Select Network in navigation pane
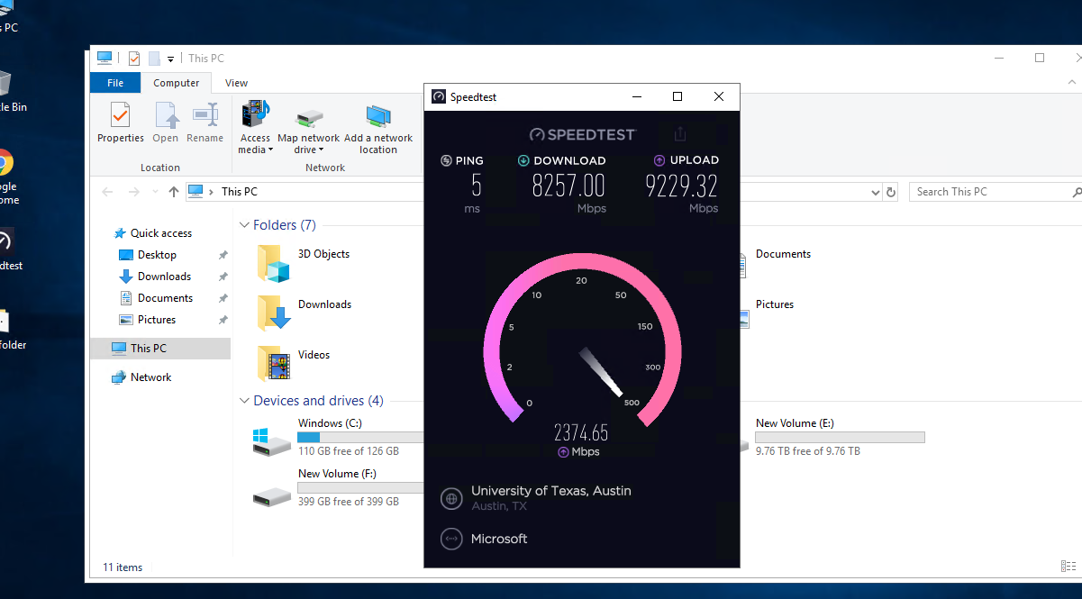 [150, 377]
